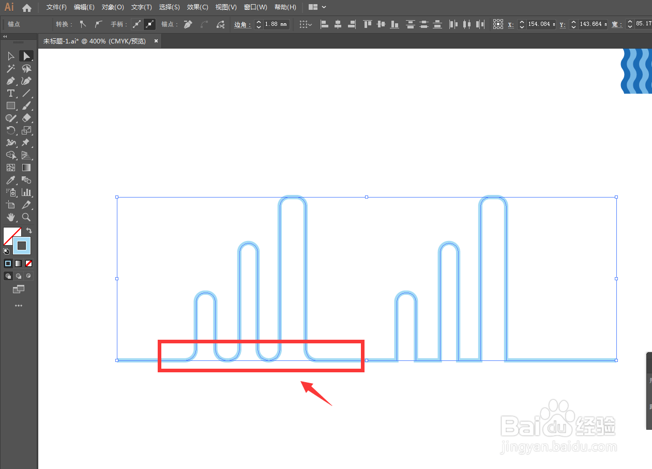Screen dimensions: 652x469
Task: Select the Zoom magnifier tool
Action: tap(26, 217)
